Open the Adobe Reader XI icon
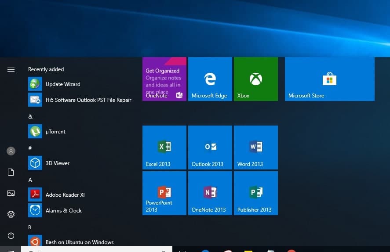 (35, 194)
